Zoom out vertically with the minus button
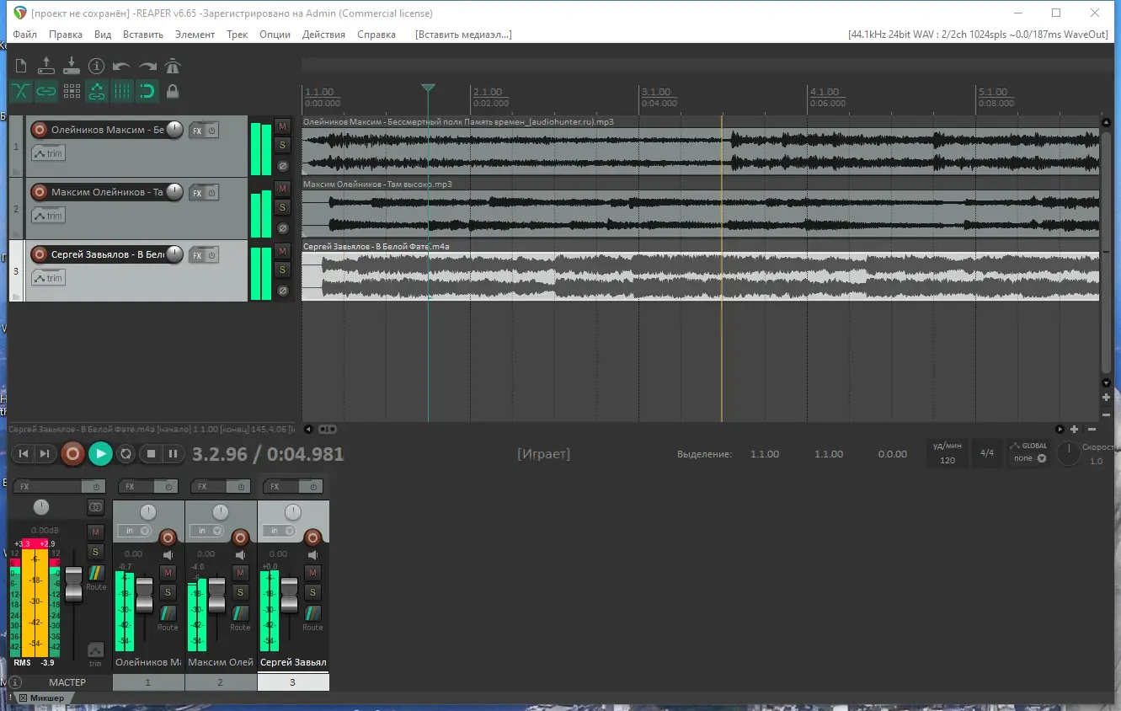Image resolution: width=1121 pixels, height=711 pixels. (x=1106, y=414)
